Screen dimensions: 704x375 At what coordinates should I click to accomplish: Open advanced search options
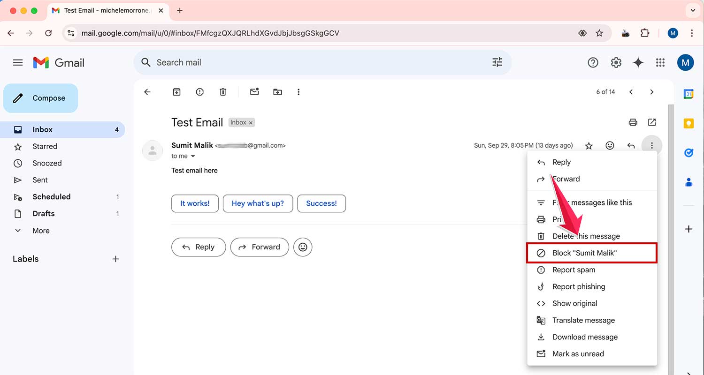497,62
